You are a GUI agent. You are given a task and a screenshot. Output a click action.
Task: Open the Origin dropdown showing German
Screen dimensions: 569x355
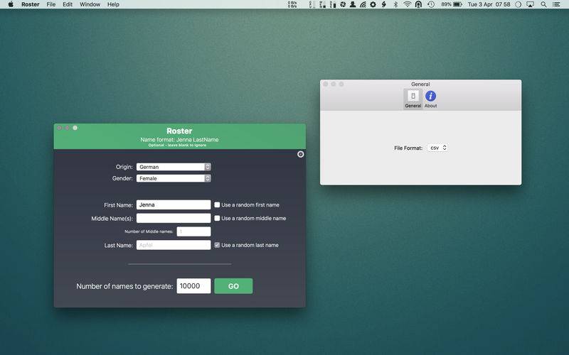coord(174,167)
